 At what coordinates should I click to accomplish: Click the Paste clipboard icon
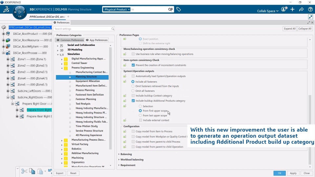pyautogui.click(x=40, y=171)
